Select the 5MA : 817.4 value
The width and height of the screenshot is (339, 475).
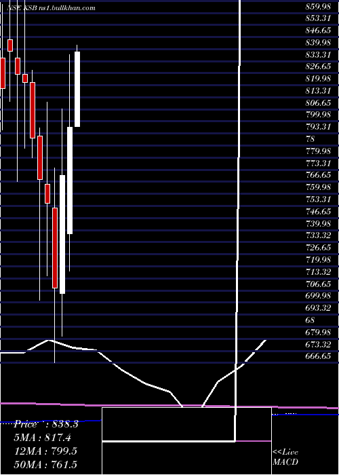[43, 437]
